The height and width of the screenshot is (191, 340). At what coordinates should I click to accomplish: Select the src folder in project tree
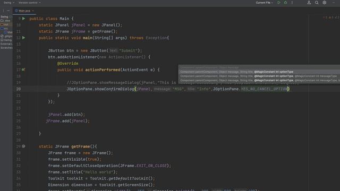pyautogui.click(x=5, y=28)
